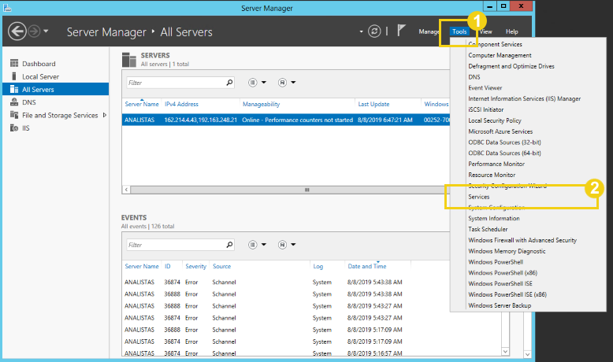Open Windows Firewall with Advanced Security
Image resolution: width=613 pixels, height=362 pixels.
pos(522,240)
